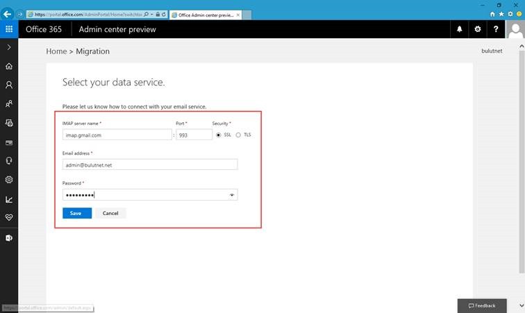
Task: Select TLS security option
Action: (238, 135)
